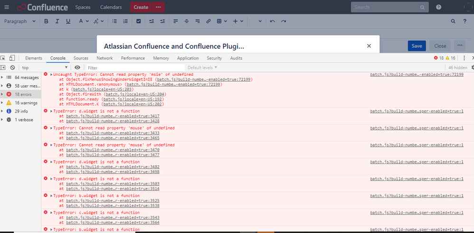Toggle the device toolbar in DevTools
Image resolution: width=474 pixels, height=233 pixels.
click(12, 58)
